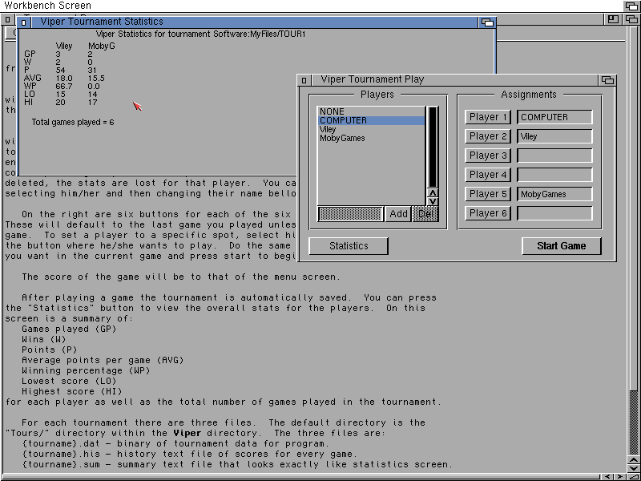The width and height of the screenshot is (641, 481).
Task: Click the Del player button
Action: pos(425,213)
